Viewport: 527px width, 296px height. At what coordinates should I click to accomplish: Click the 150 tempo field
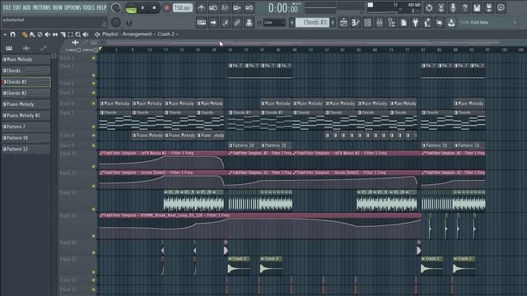(x=183, y=7)
